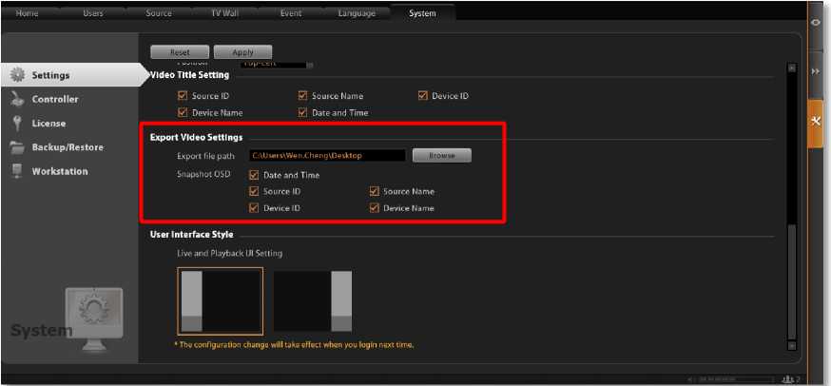Viewport: 831px width, 386px height.
Task: Uncheck Date and Time under Snapshot OSD
Action: pyautogui.click(x=254, y=175)
